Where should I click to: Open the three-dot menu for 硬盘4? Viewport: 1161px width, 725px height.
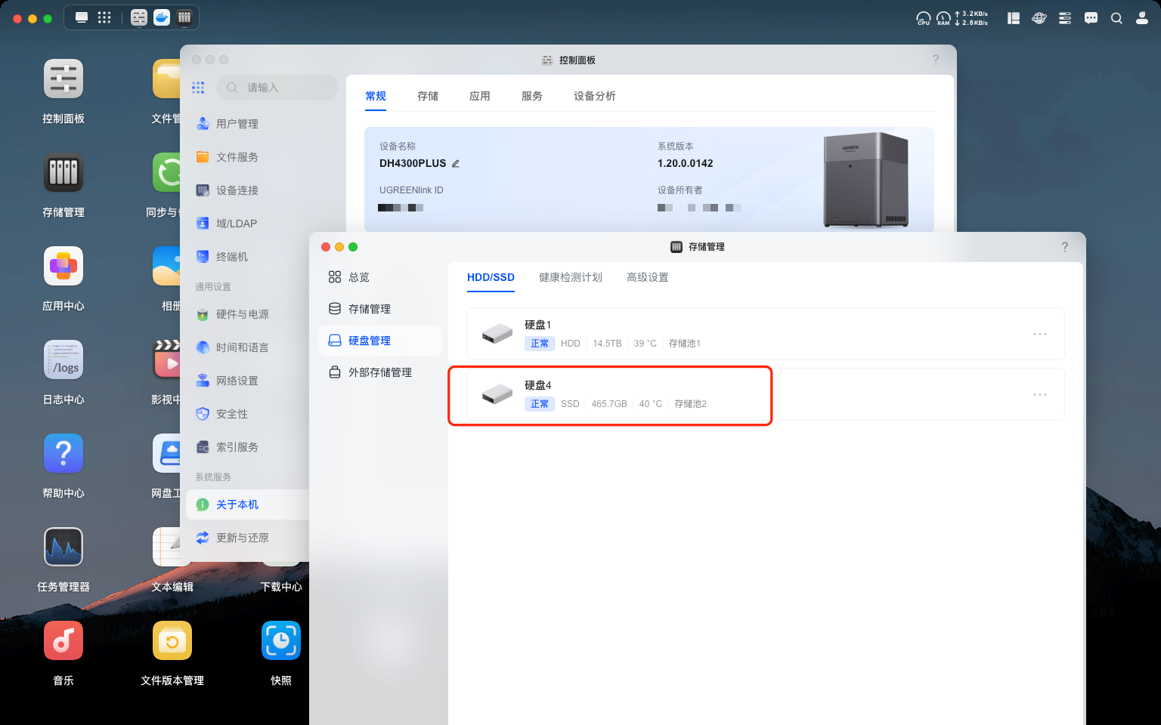pos(1040,394)
